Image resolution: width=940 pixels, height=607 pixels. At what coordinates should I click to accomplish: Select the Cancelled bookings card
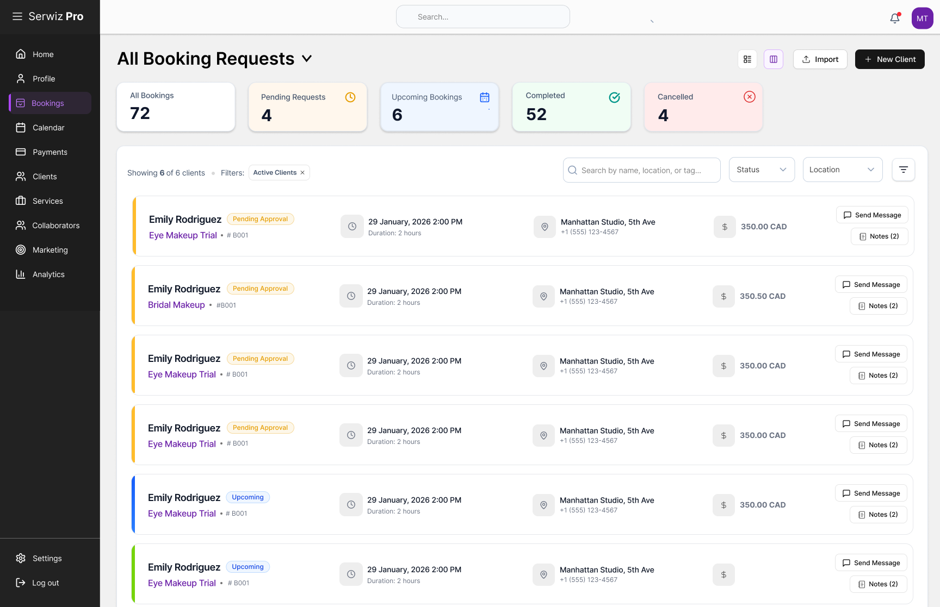pos(703,107)
